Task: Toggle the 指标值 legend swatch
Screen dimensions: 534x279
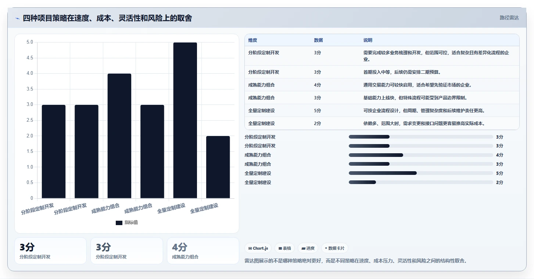Action: (x=119, y=223)
